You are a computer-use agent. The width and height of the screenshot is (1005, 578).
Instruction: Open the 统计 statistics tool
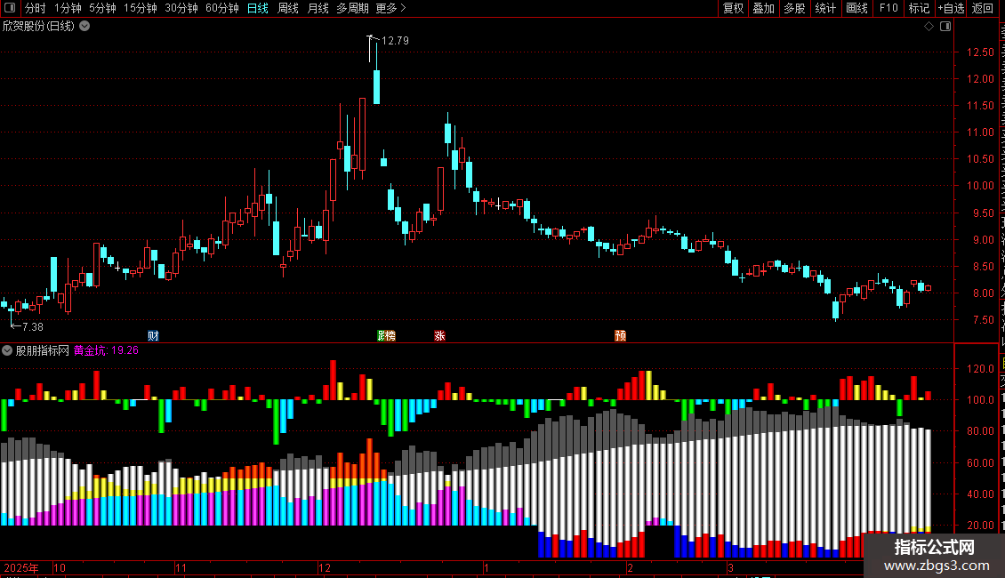click(825, 8)
